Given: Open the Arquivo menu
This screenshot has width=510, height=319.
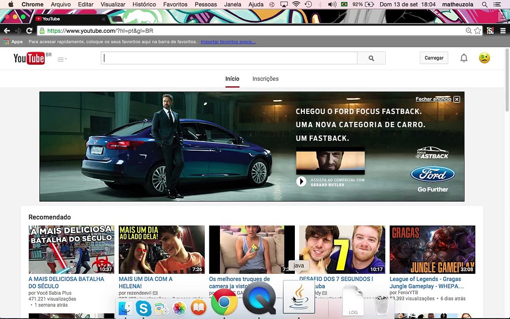Looking at the screenshot, I should (61, 4).
